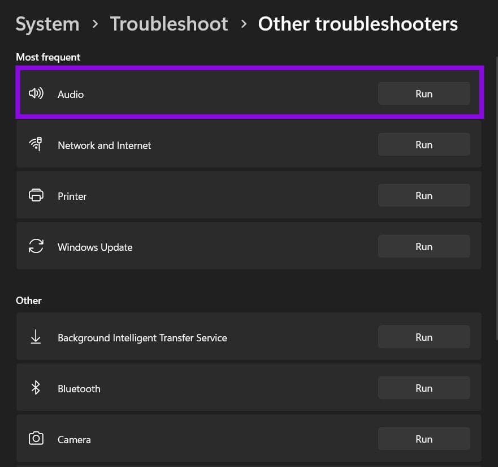
Task: Click the Printer icon
Action: pyautogui.click(x=36, y=195)
